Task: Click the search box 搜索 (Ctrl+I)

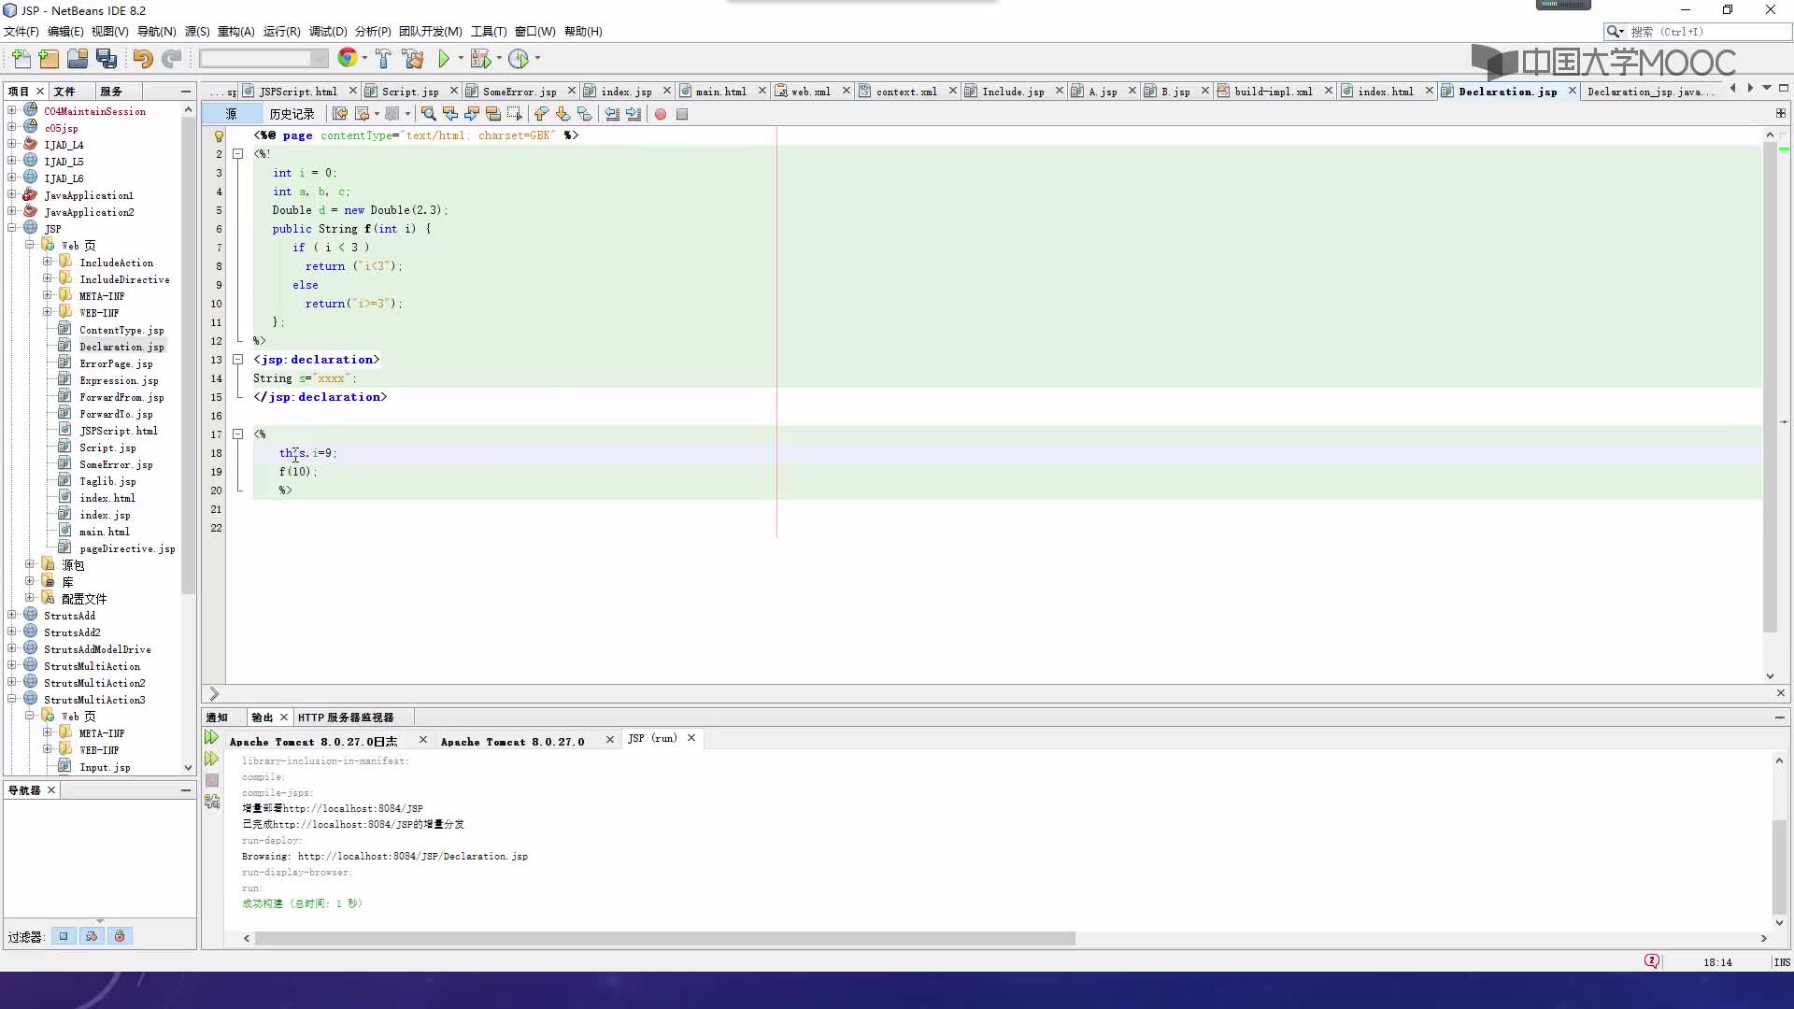Action: tap(1698, 32)
